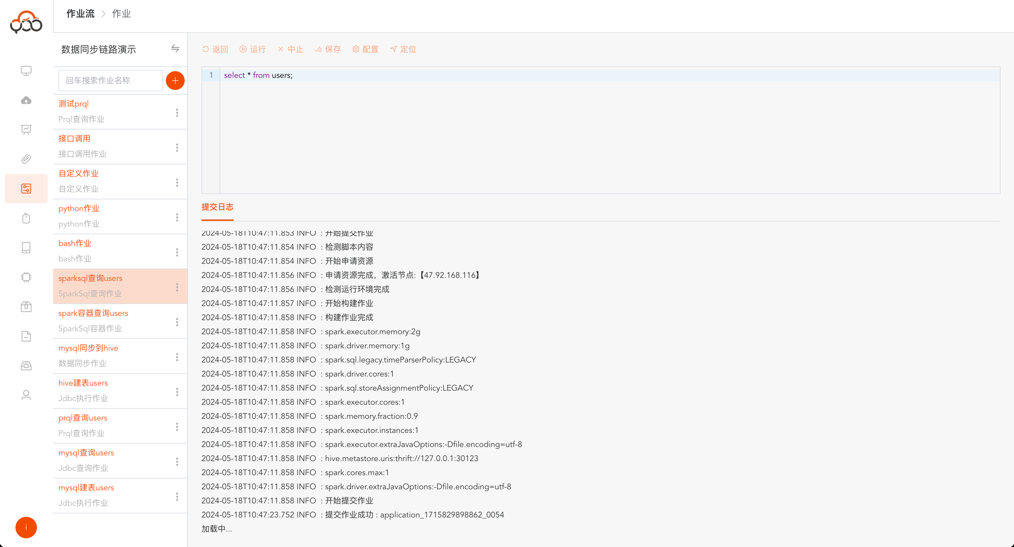
Task: Click 保存 to save the job
Action: click(x=328, y=49)
